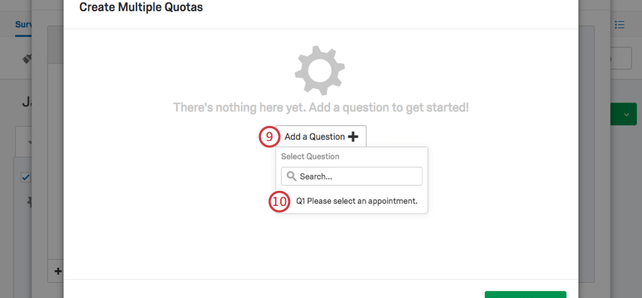
Task: Click the Select Question header label
Action: tap(310, 157)
